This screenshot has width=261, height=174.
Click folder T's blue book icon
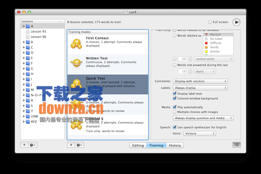pos(28,111)
